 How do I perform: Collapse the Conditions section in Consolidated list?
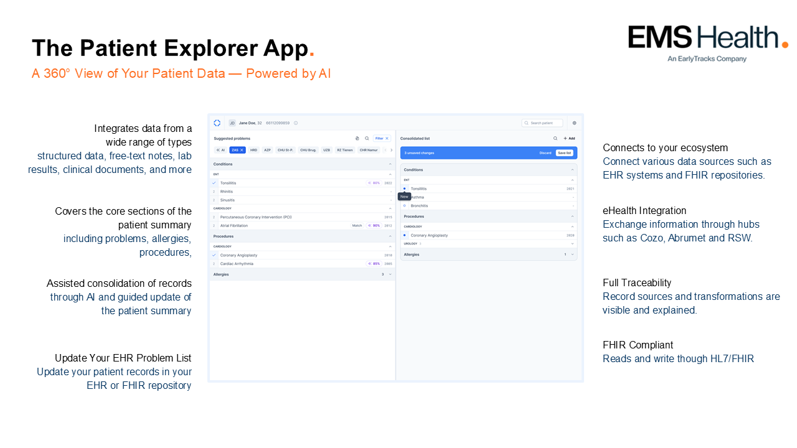coord(572,170)
